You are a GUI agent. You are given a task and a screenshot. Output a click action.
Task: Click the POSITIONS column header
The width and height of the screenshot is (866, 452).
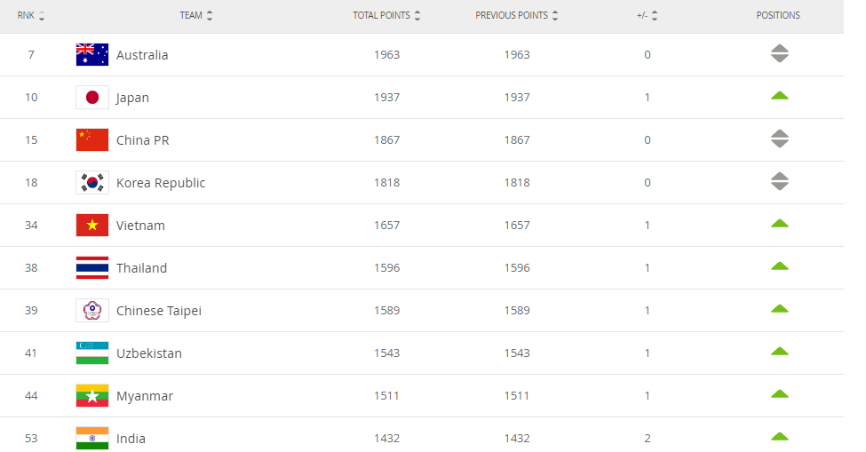tap(778, 15)
